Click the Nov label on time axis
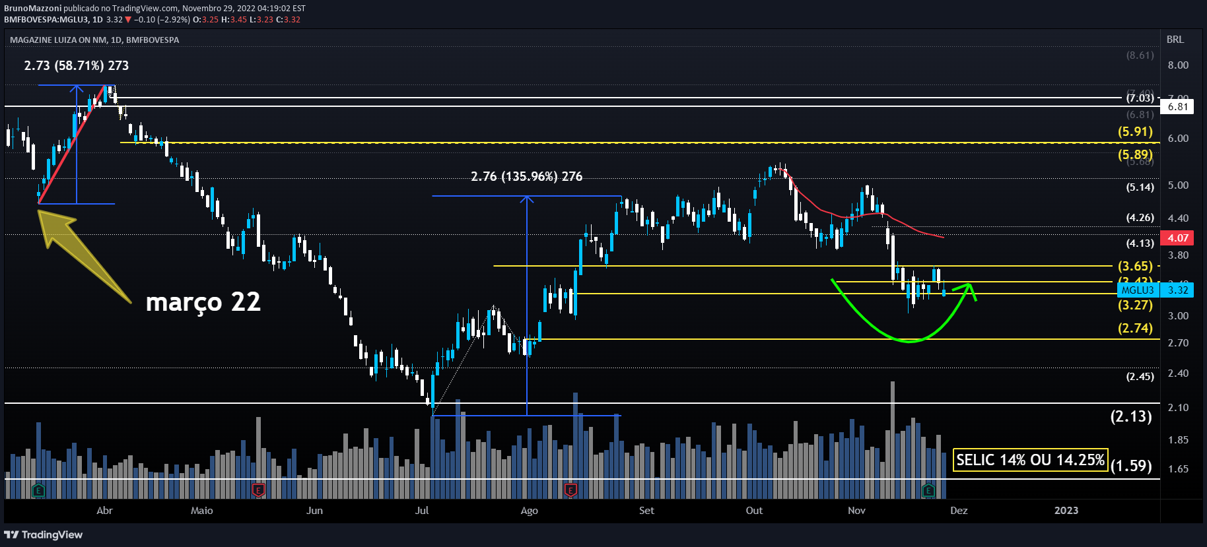 point(856,511)
